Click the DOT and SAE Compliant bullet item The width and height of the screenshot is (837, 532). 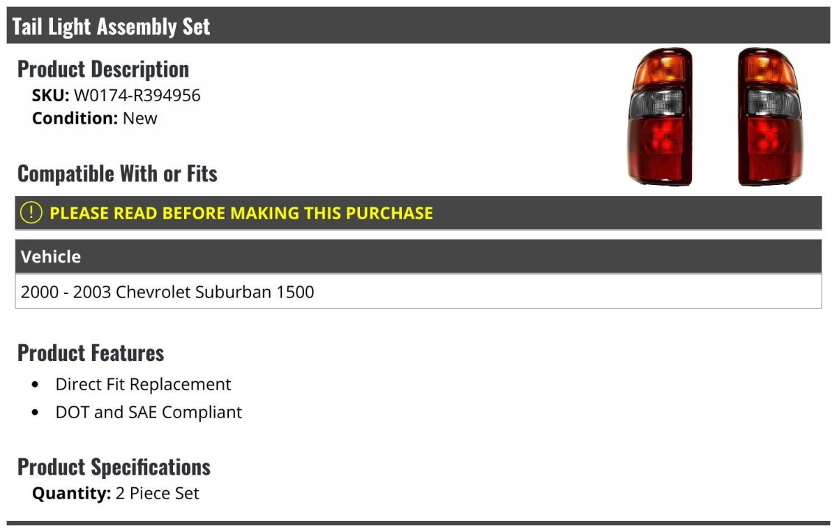point(149,413)
